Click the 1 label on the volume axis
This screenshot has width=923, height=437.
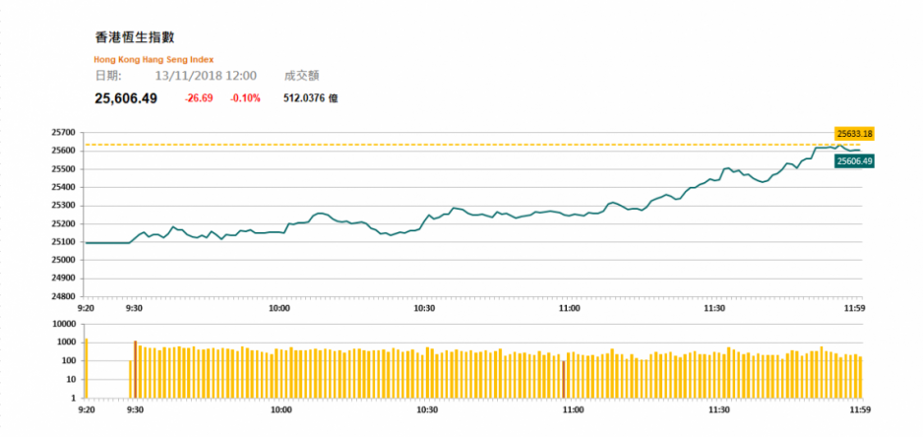click(74, 399)
